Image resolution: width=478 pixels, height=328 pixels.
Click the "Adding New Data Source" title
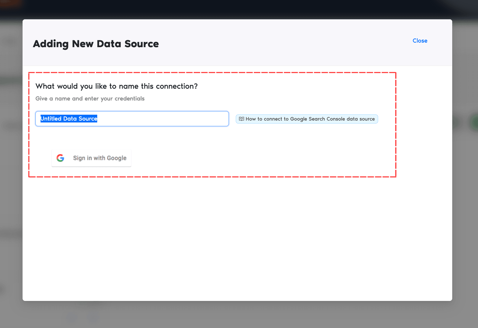[x=96, y=44]
